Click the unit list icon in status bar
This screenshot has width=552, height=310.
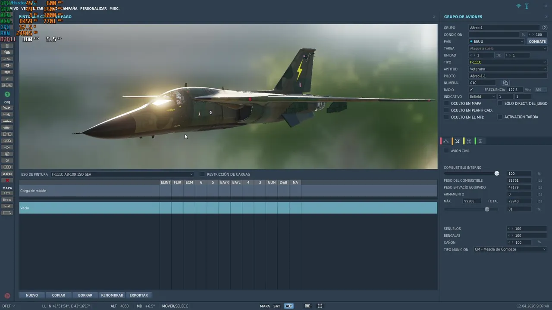tap(308, 306)
